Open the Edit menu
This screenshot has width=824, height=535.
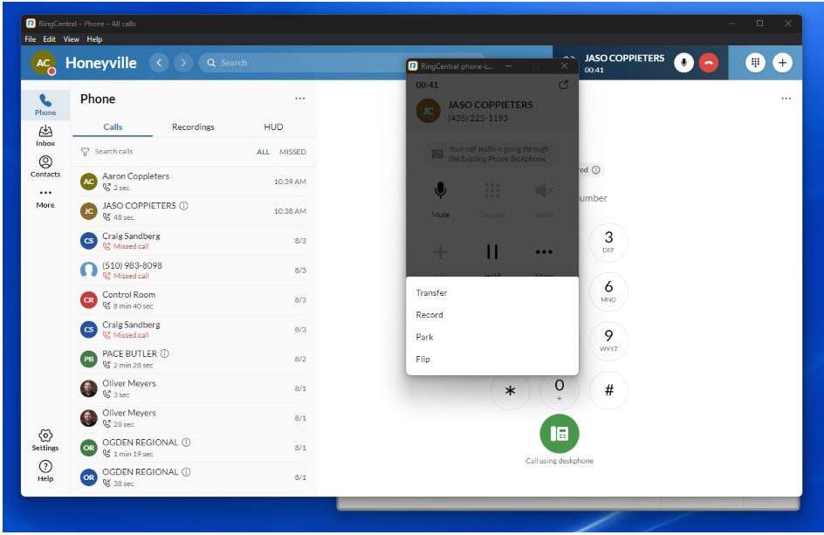(50, 39)
